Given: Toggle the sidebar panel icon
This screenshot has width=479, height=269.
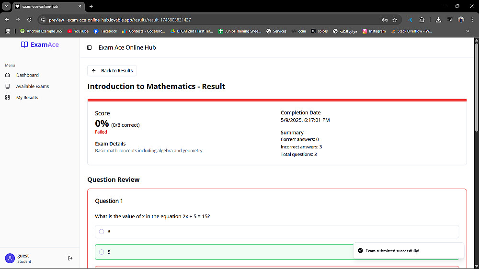Looking at the screenshot, I should point(89,48).
